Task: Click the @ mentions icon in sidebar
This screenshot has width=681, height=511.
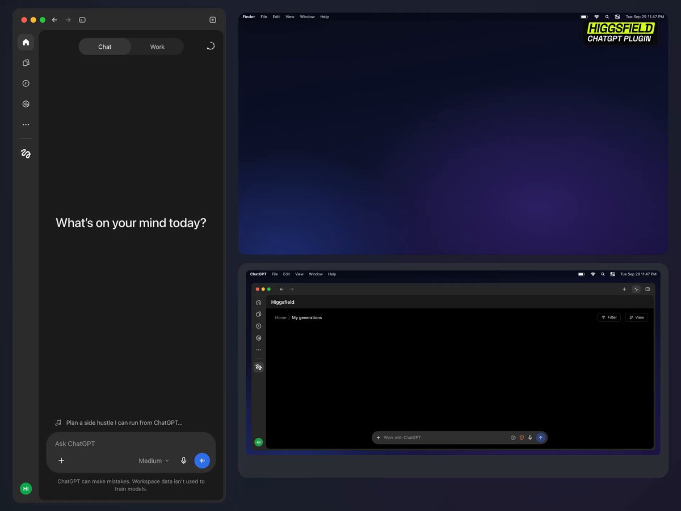Action: click(26, 104)
